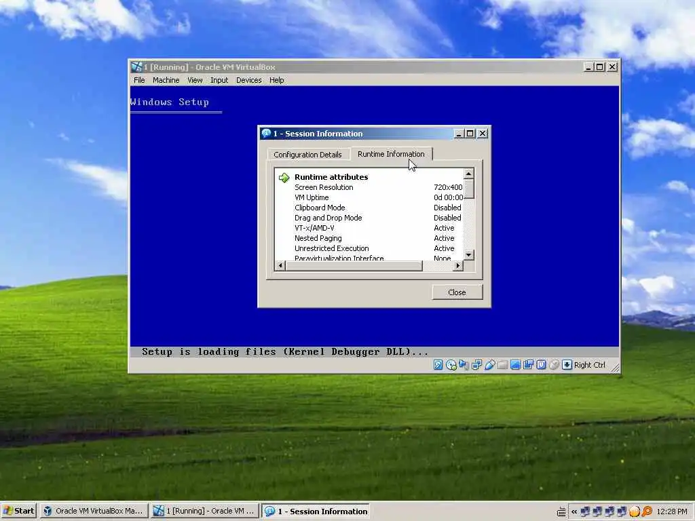Viewport: 695px width, 521px height.
Task: Maximize the Session Information dialog
Action: (x=470, y=134)
